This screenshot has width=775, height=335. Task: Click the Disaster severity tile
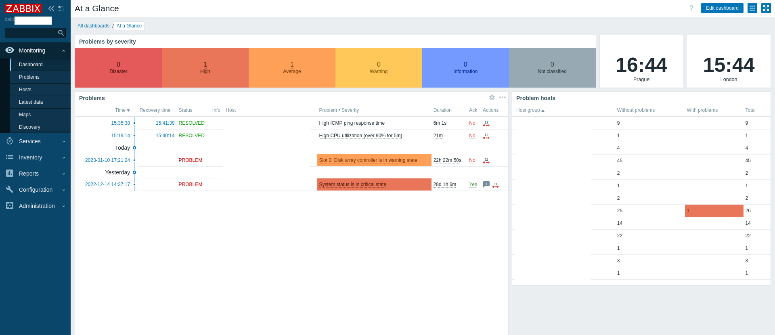tap(118, 68)
